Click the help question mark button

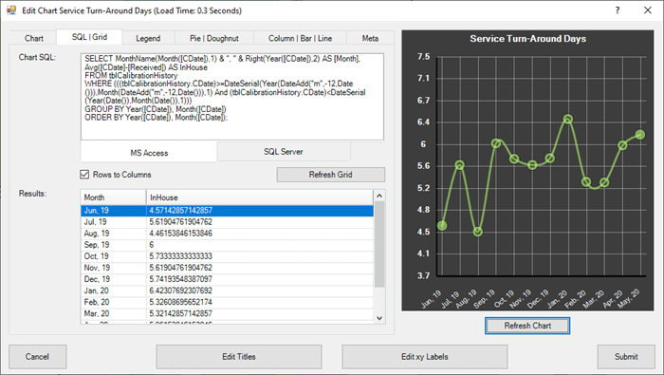click(618, 10)
